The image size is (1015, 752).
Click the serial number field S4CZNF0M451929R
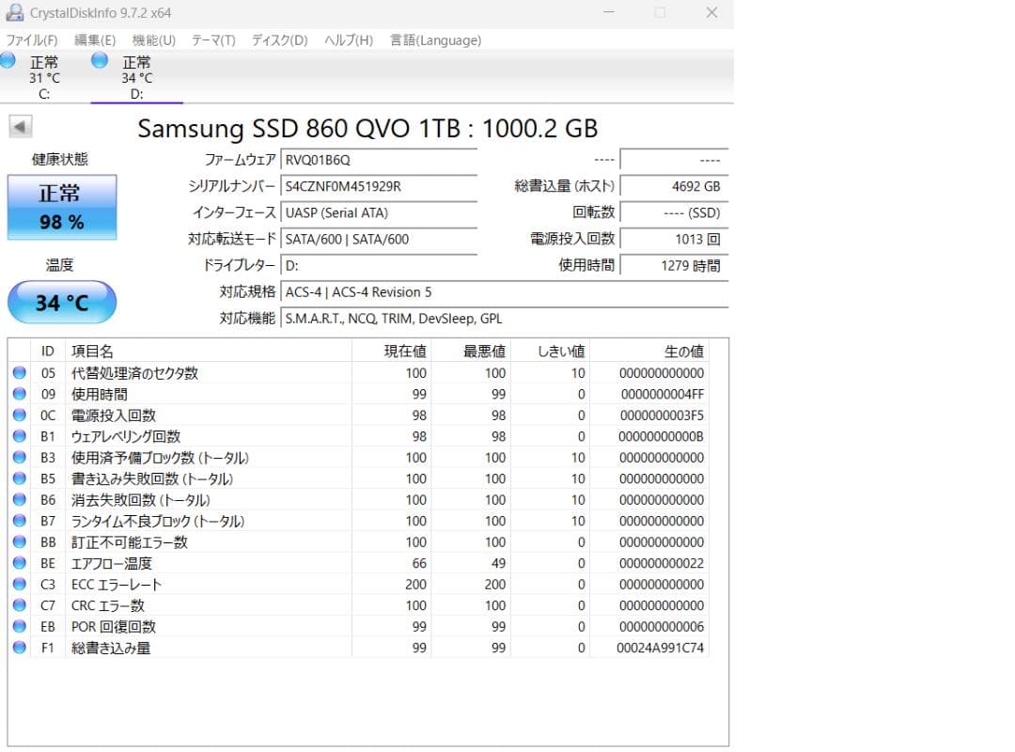pyautogui.click(x=379, y=186)
